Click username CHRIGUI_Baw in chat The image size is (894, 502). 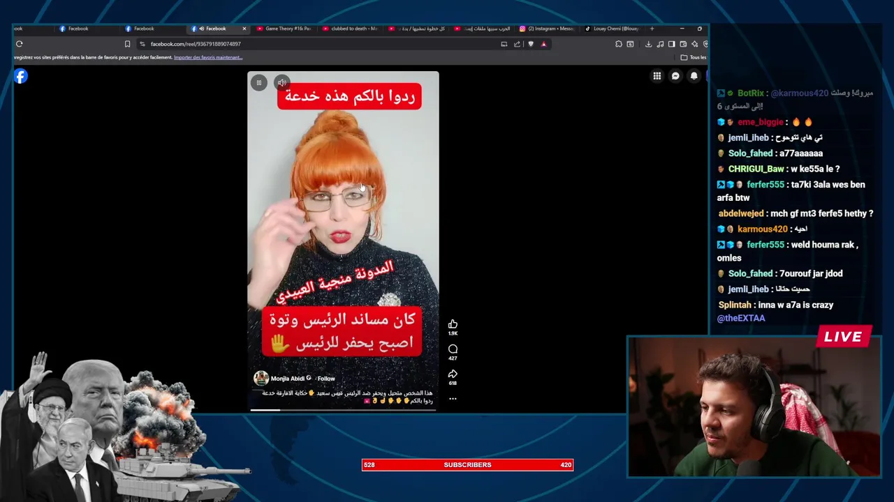click(756, 169)
